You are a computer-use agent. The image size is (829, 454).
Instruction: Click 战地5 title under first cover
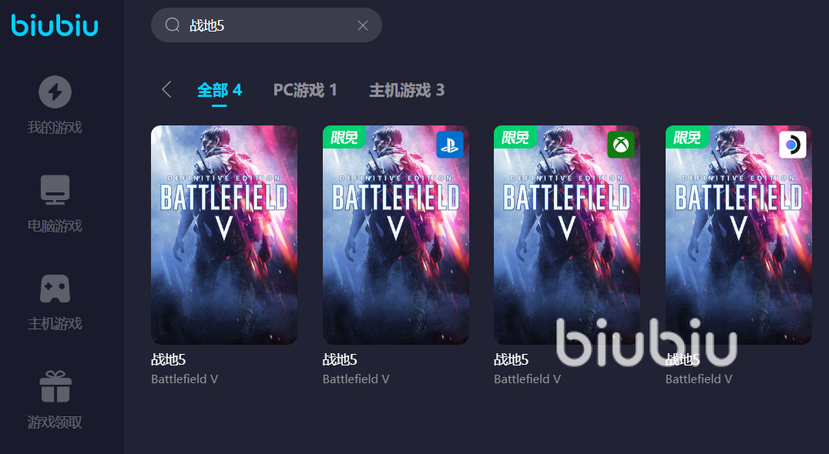(x=168, y=360)
